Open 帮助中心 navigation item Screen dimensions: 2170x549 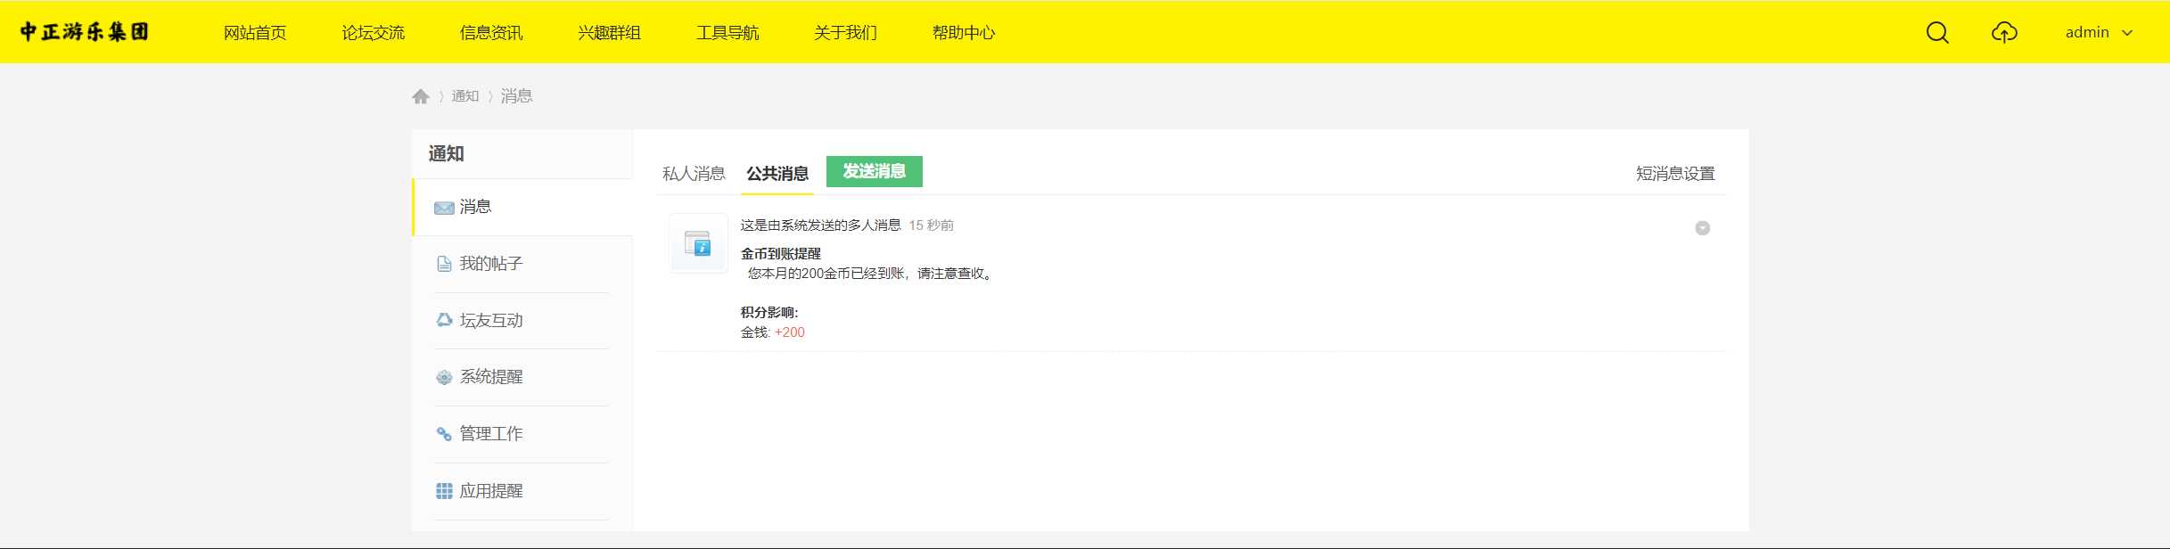coord(963,33)
